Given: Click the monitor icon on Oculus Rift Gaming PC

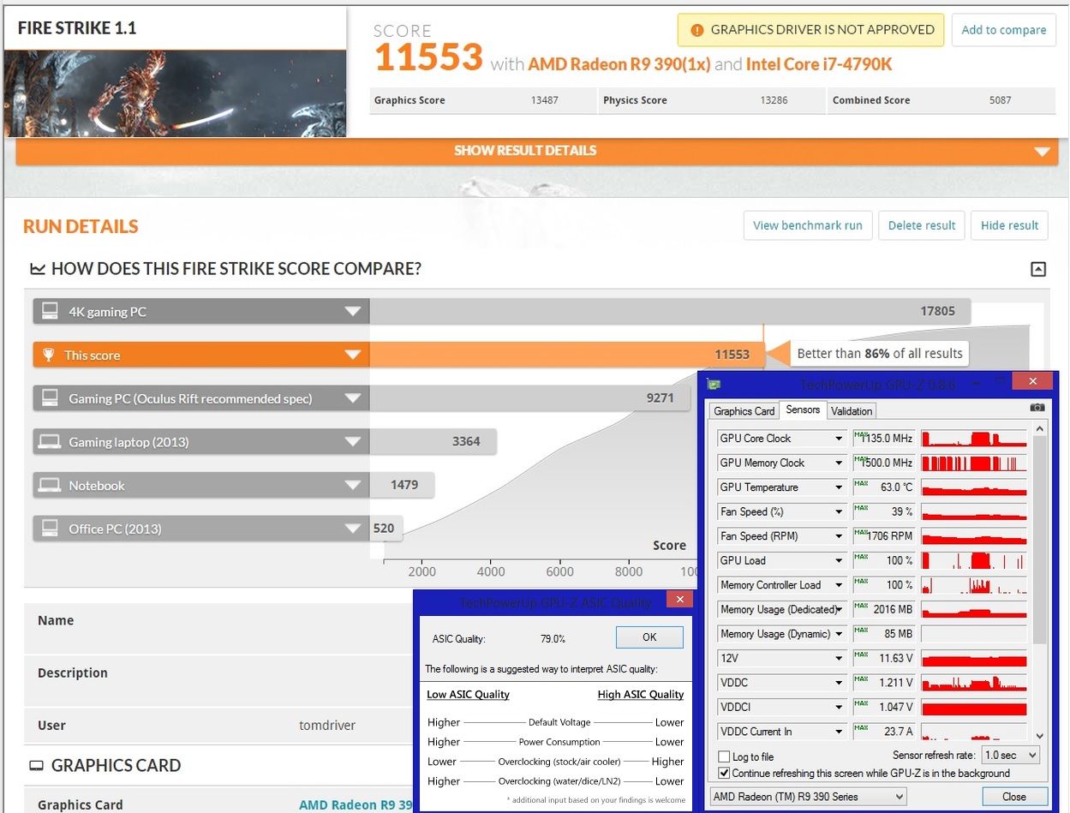Looking at the screenshot, I should [50, 398].
